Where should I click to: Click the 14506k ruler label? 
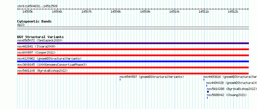(x=57, y=12)
